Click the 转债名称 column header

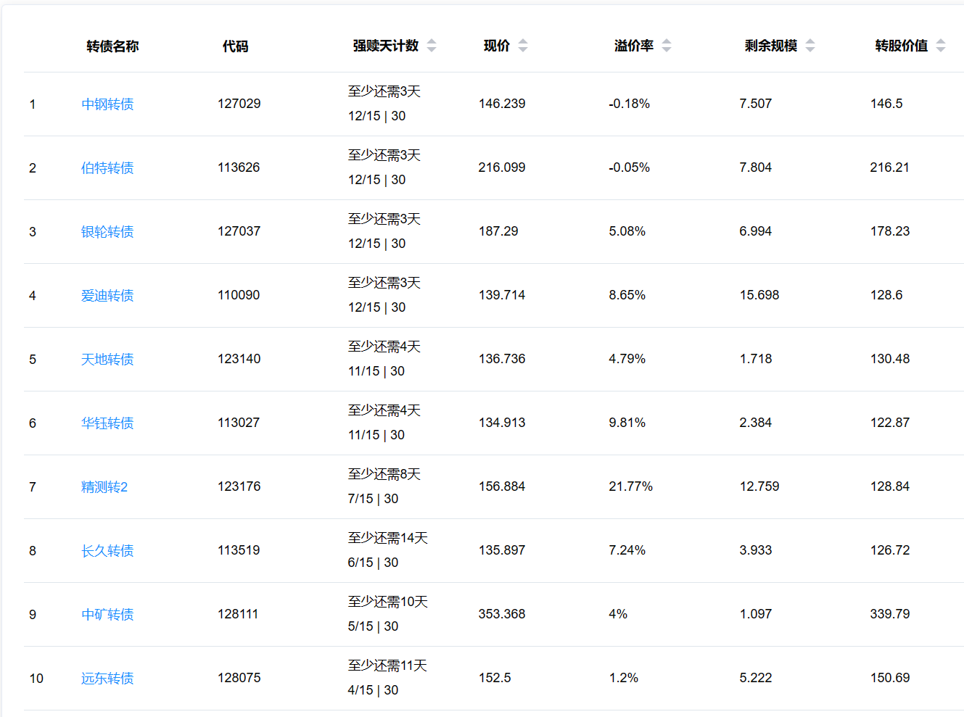[x=112, y=46]
